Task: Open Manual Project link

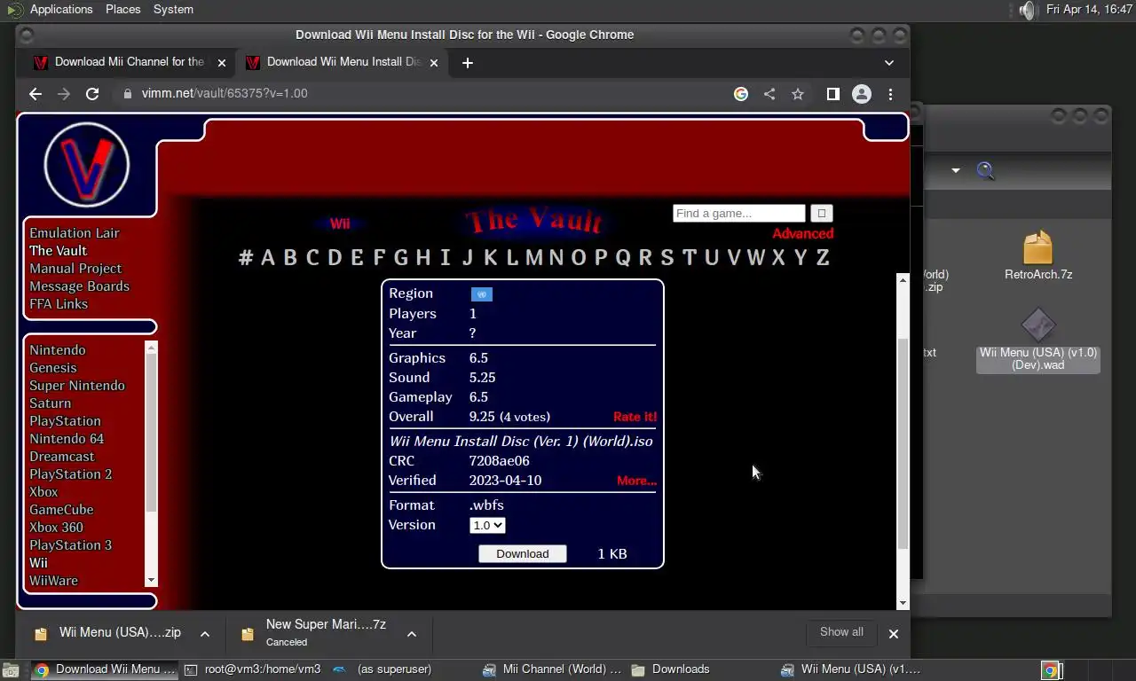Action: click(75, 268)
